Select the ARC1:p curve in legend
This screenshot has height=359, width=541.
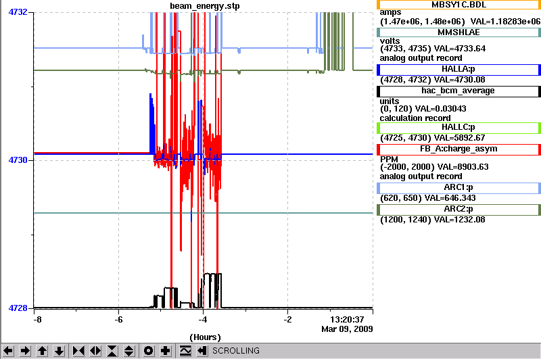(x=458, y=188)
